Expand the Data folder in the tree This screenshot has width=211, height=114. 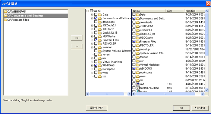pyautogui.click(x=92, y=14)
